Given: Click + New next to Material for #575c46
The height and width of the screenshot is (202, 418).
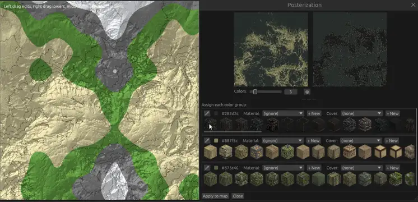Looking at the screenshot, I should click(314, 168).
